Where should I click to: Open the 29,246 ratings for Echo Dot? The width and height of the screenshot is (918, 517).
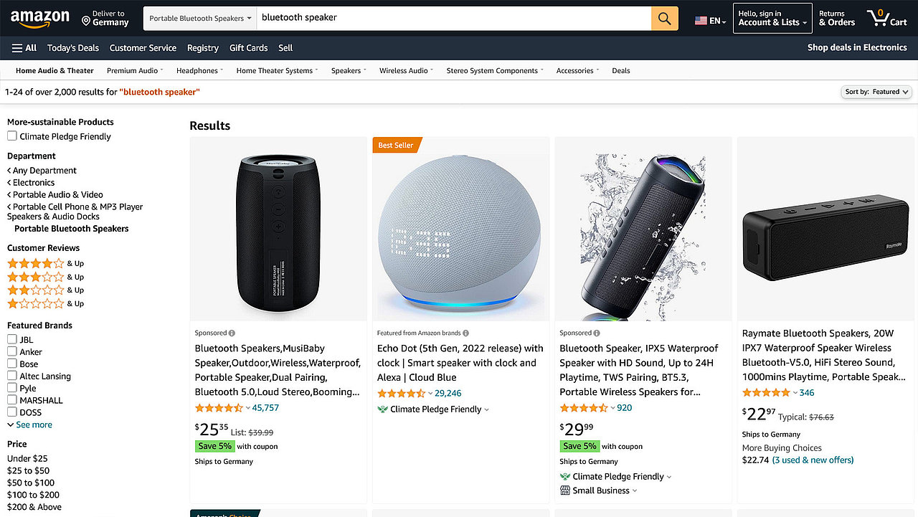point(448,393)
